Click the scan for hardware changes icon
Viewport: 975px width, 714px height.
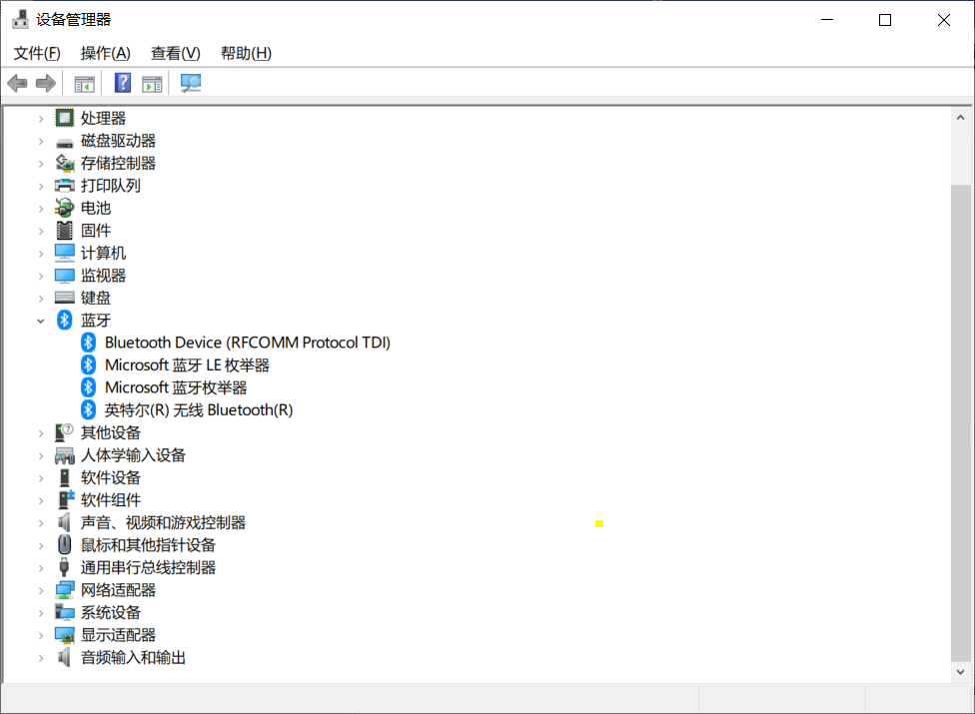point(191,83)
